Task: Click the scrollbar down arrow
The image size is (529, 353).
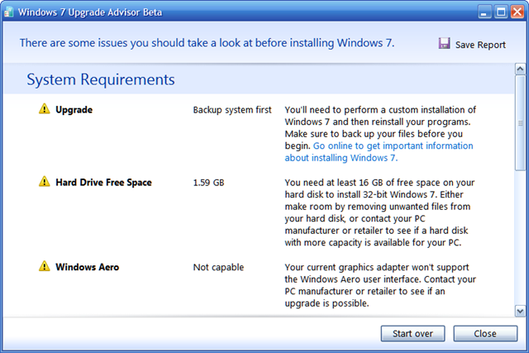Action: tap(520, 311)
